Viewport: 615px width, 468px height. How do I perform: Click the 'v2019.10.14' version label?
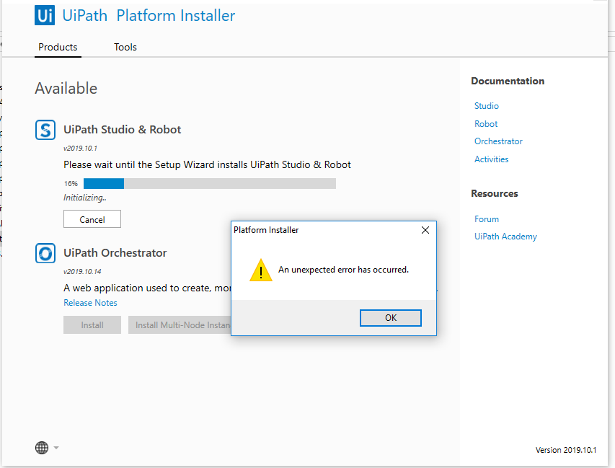click(82, 271)
